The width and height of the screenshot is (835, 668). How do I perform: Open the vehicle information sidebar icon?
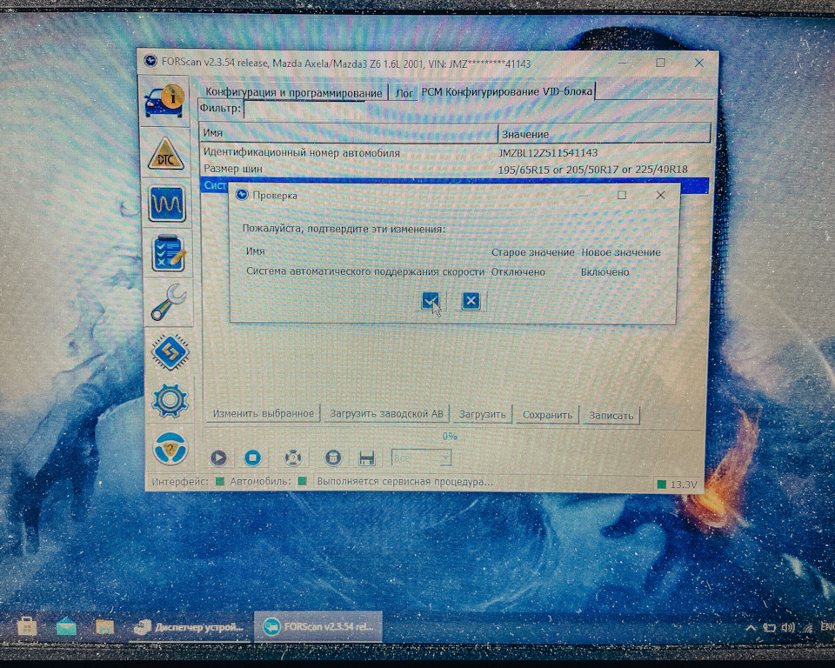click(164, 101)
